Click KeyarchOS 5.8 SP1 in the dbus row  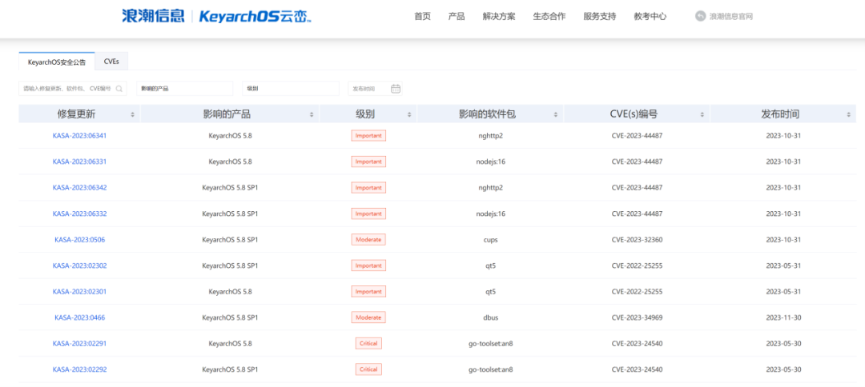click(x=230, y=317)
